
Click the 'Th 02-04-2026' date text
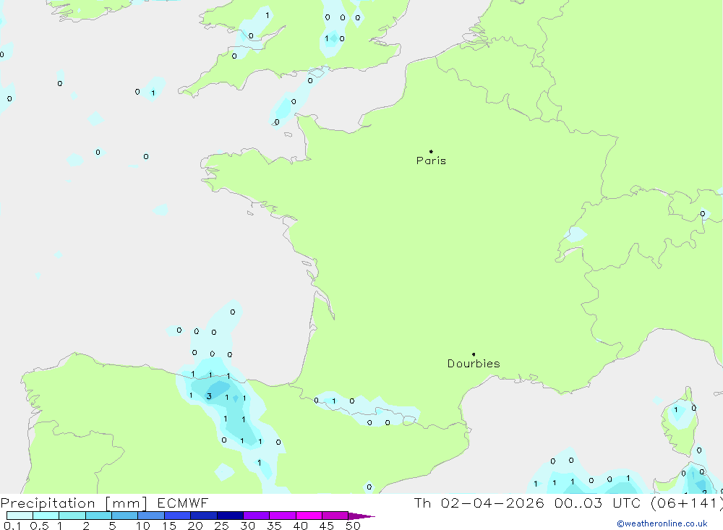479,503
